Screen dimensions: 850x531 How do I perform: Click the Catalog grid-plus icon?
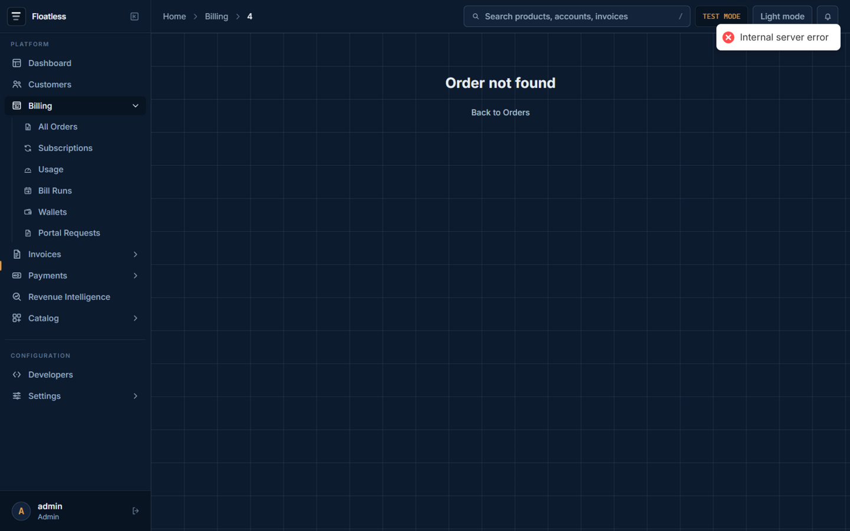[x=17, y=318]
